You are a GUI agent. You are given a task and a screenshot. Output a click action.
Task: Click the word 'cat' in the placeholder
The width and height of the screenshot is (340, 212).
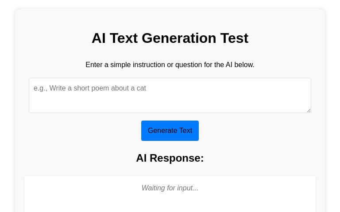click(x=141, y=88)
